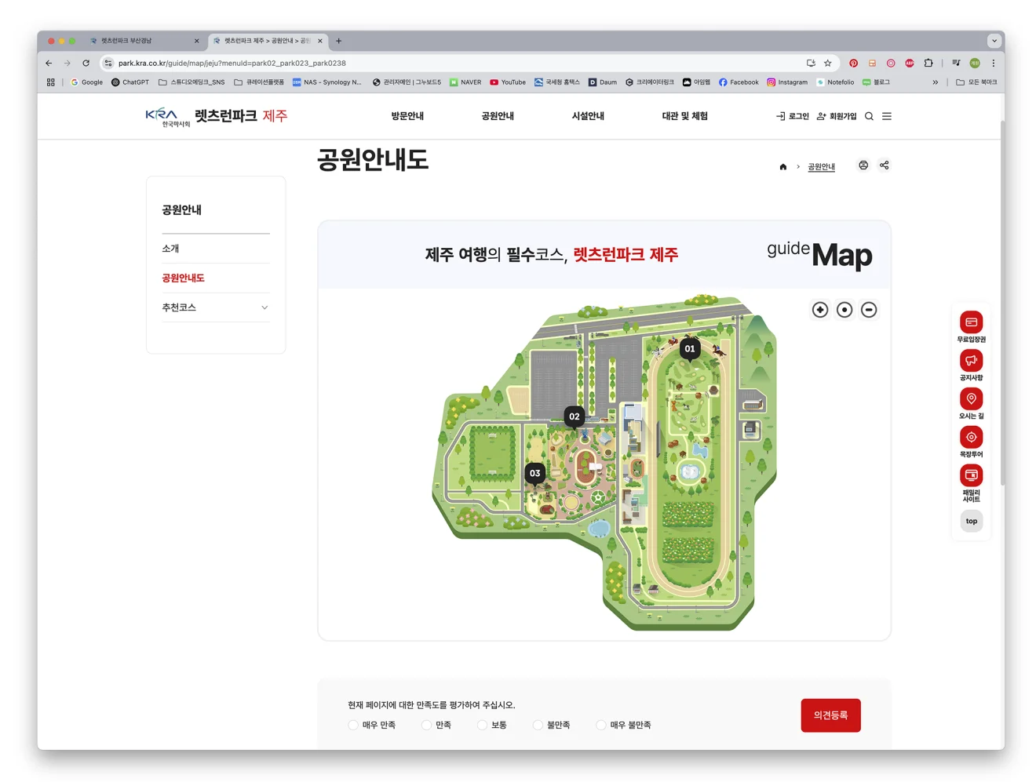Open the Chrome three-dot menu

pyautogui.click(x=993, y=63)
